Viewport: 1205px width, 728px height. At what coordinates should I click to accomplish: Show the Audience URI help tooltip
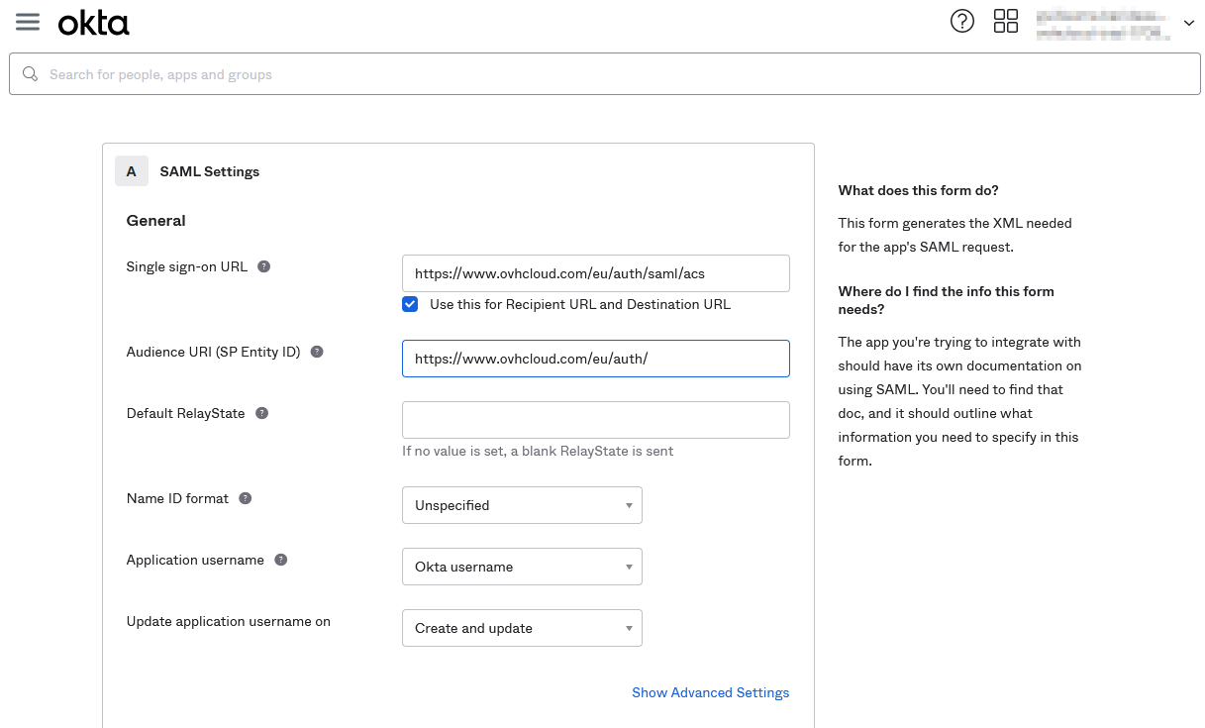(316, 351)
